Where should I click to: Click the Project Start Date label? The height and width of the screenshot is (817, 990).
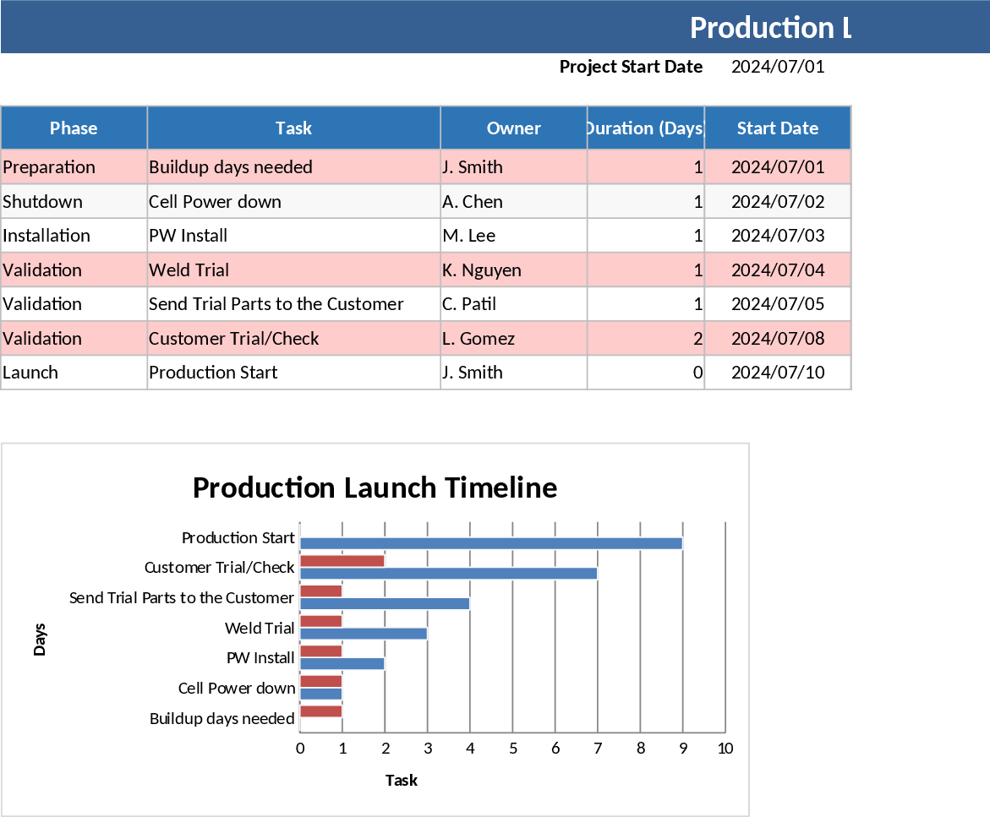(631, 67)
